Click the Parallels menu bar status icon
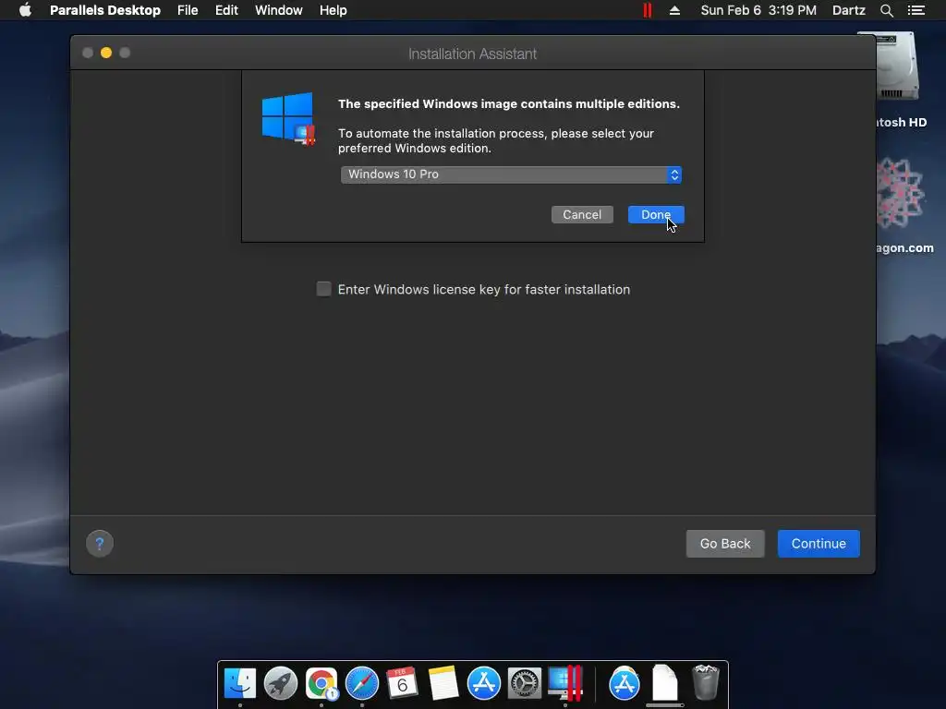 tap(648, 10)
